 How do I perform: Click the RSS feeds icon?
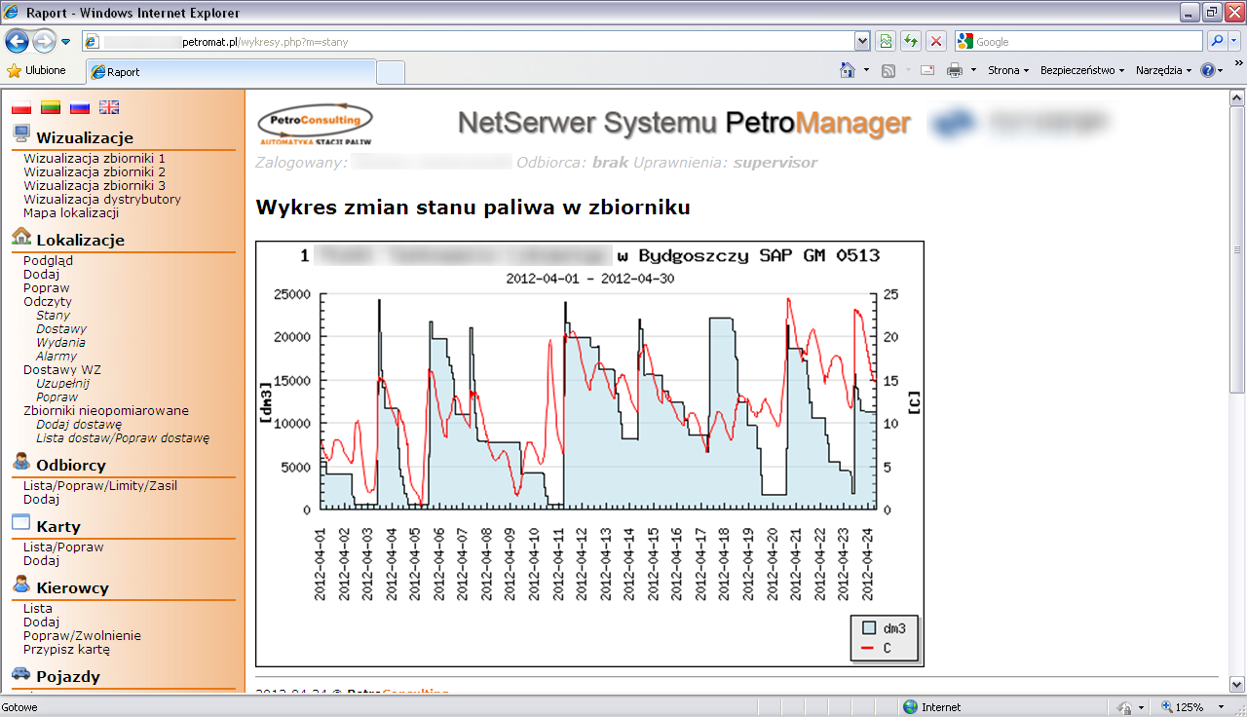coord(888,70)
